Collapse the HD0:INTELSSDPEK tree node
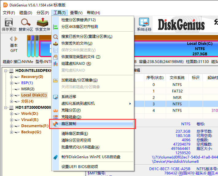The width and height of the screenshot is (218, 176). click(x=6, y=71)
